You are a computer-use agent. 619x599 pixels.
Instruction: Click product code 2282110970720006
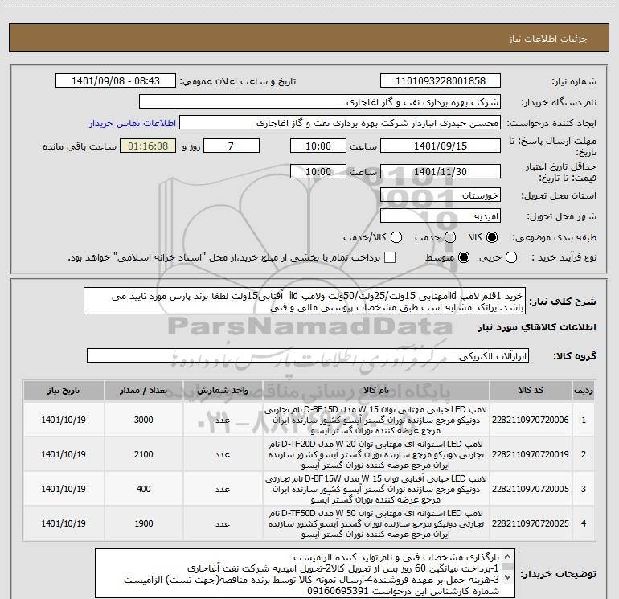531,420
